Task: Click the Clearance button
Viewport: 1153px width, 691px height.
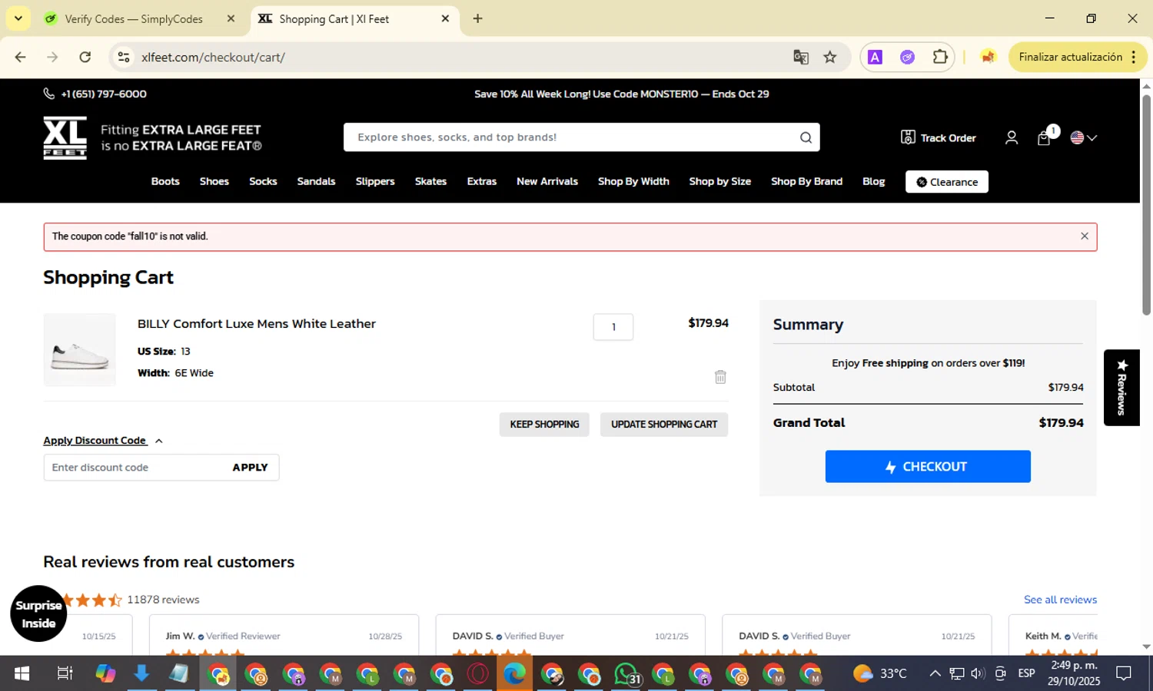Action: (x=947, y=182)
